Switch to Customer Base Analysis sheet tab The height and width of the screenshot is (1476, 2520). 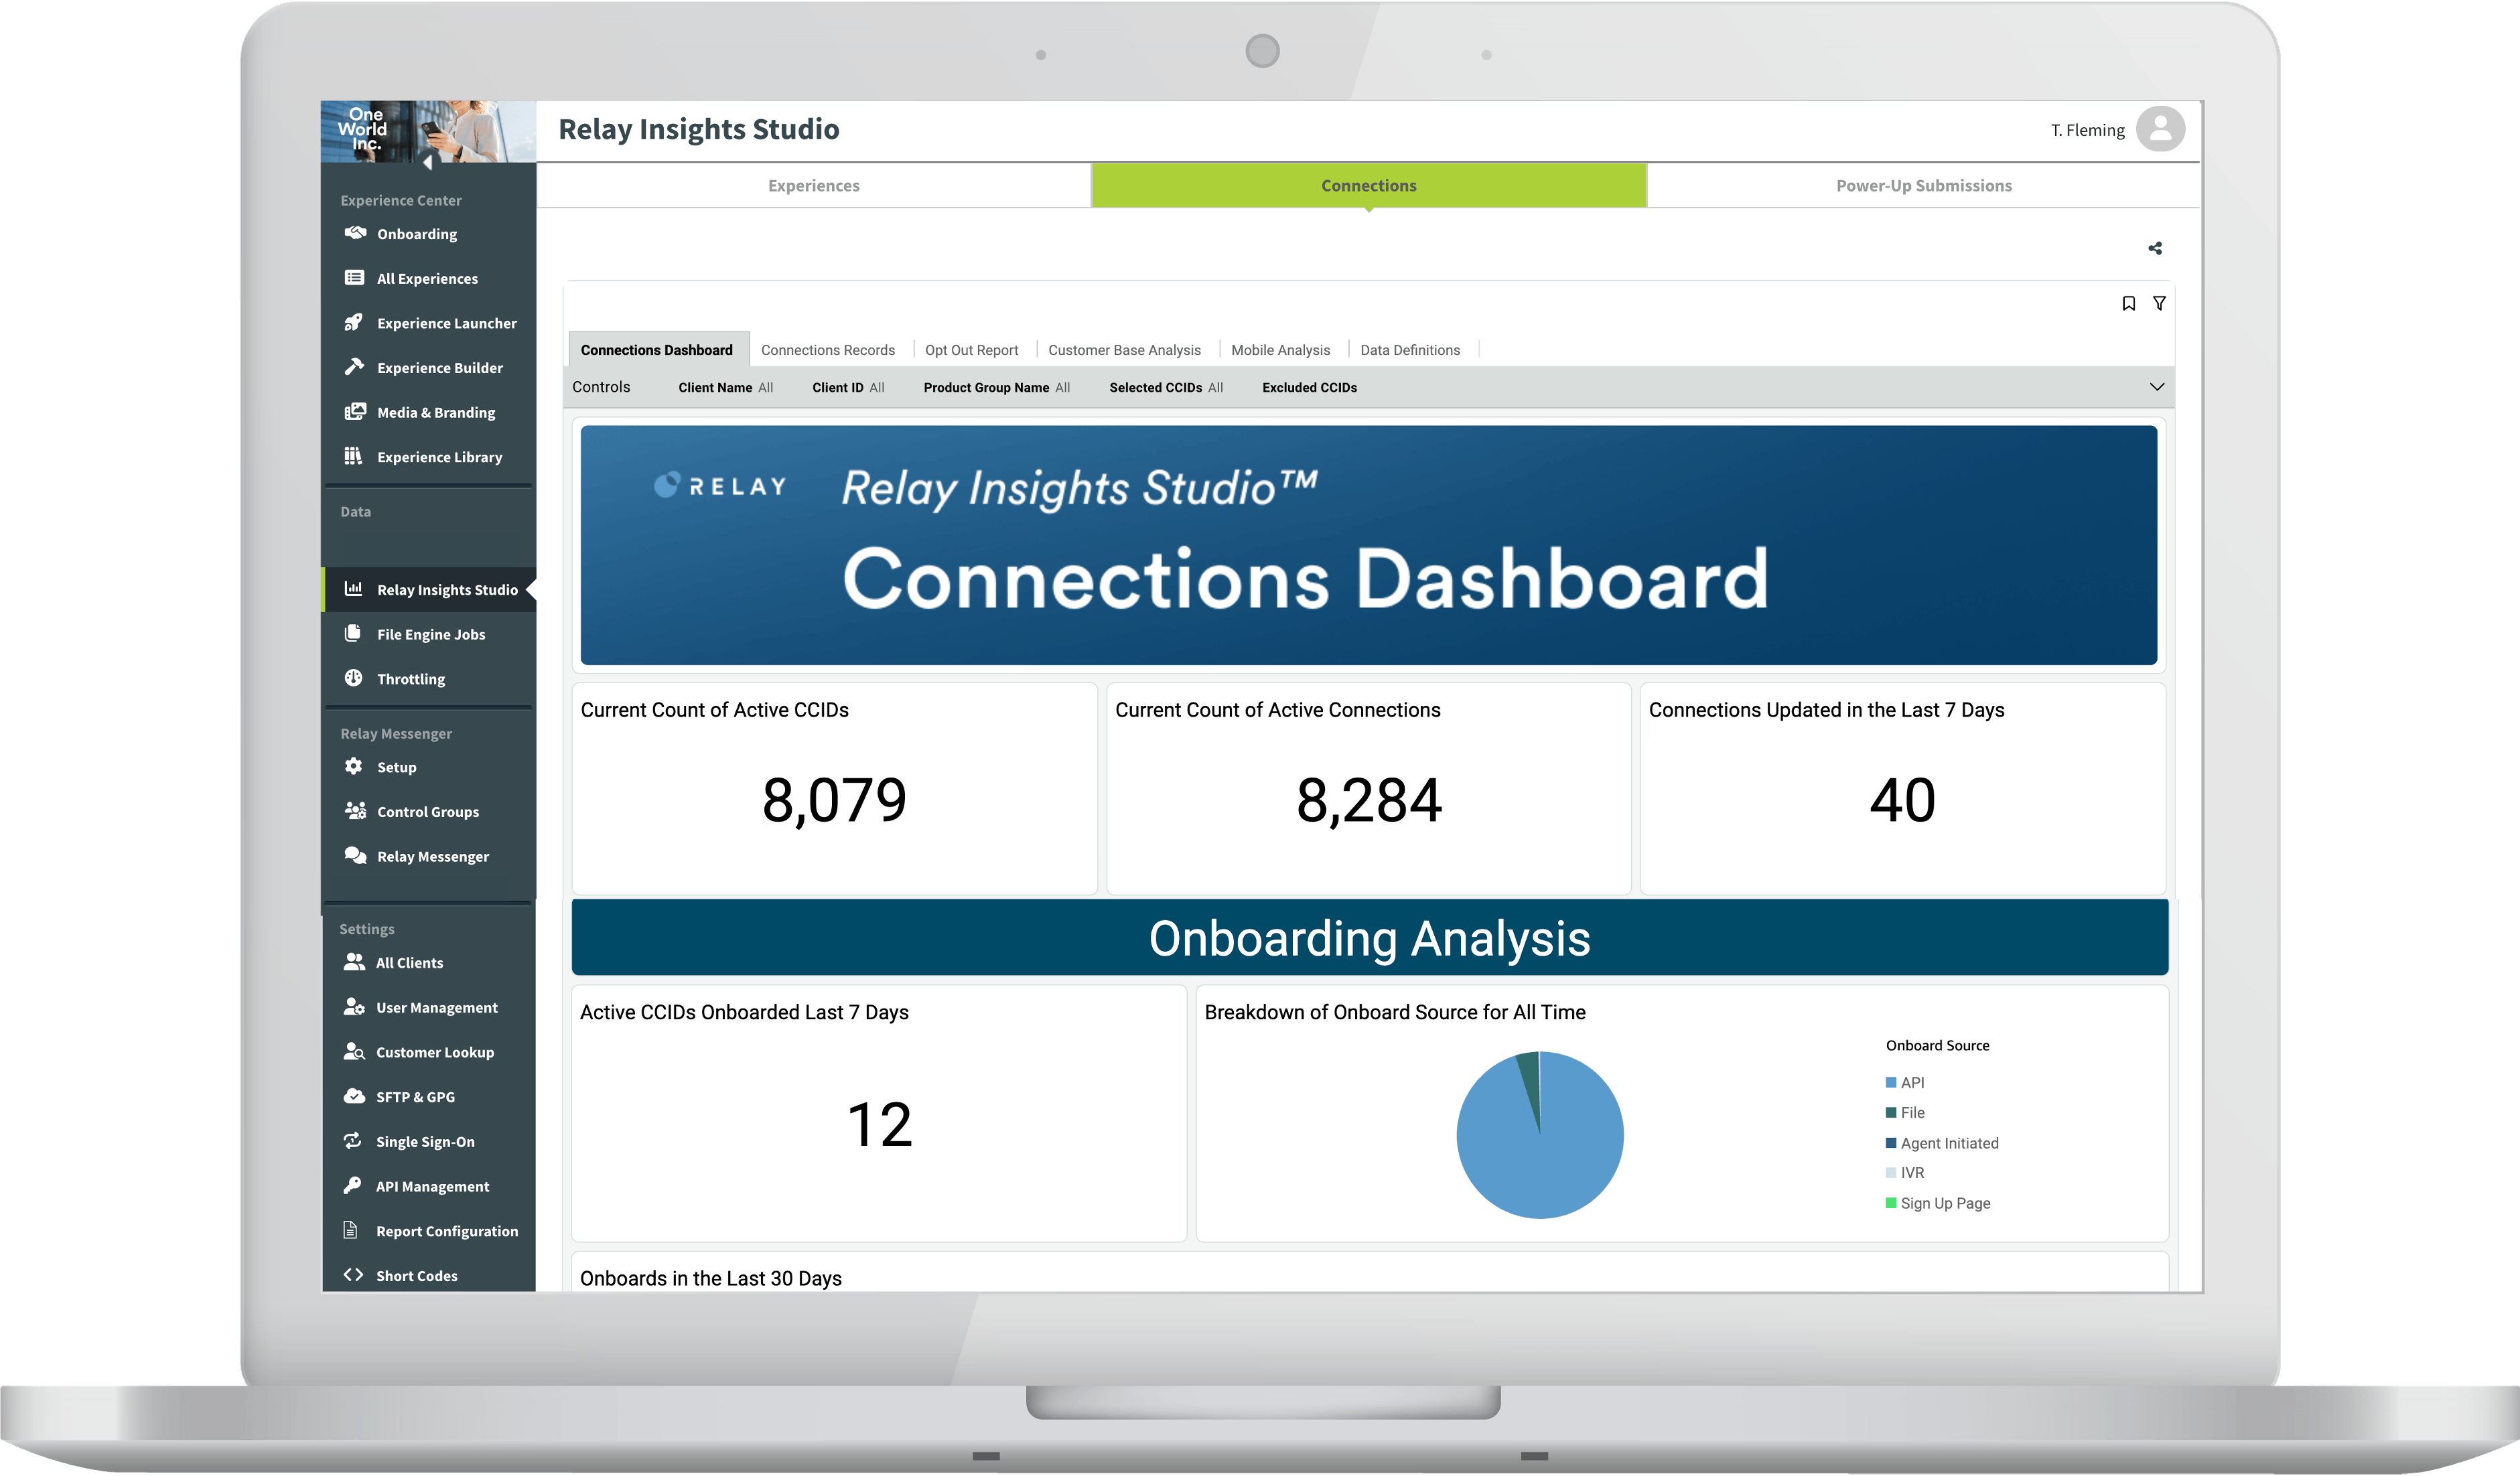[1124, 350]
